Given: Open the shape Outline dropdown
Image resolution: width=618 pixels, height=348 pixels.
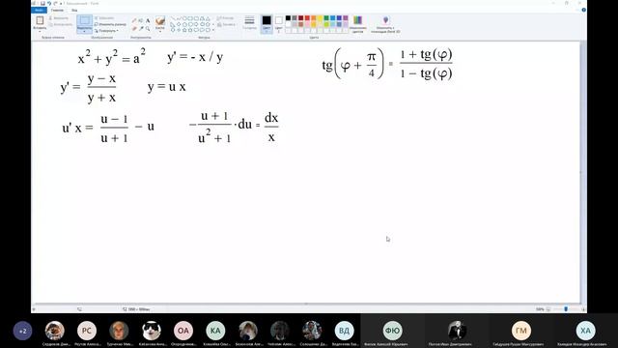Looking at the screenshot, I should coord(225,18).
